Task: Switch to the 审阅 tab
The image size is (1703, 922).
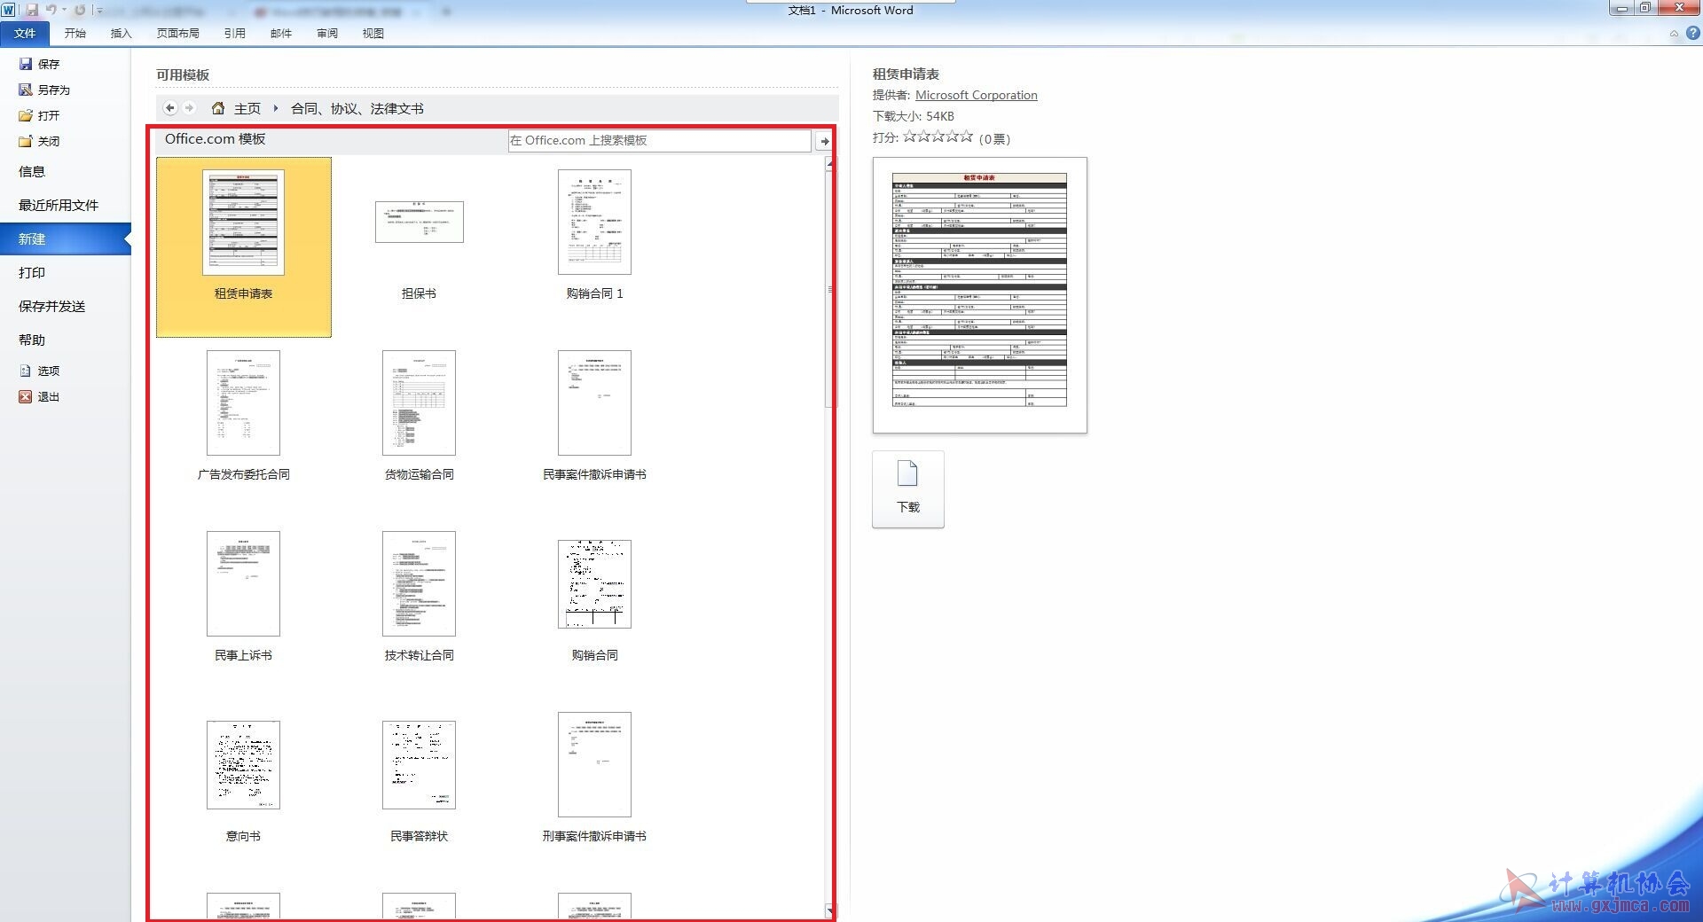Action: click(x=327, y=34)
